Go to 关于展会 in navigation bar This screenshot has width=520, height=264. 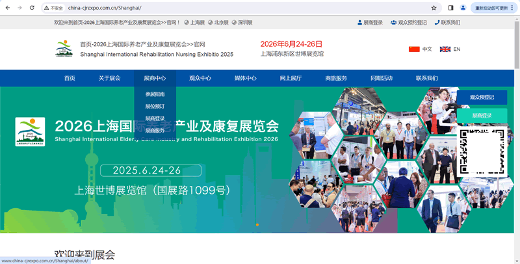coord(109,78)
